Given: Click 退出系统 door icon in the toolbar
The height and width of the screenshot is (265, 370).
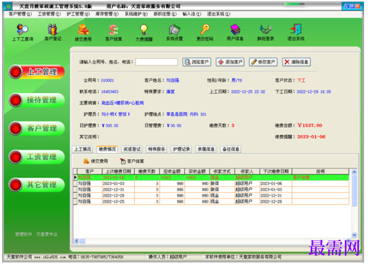Looking at the screenshot, I should (295, 32).
